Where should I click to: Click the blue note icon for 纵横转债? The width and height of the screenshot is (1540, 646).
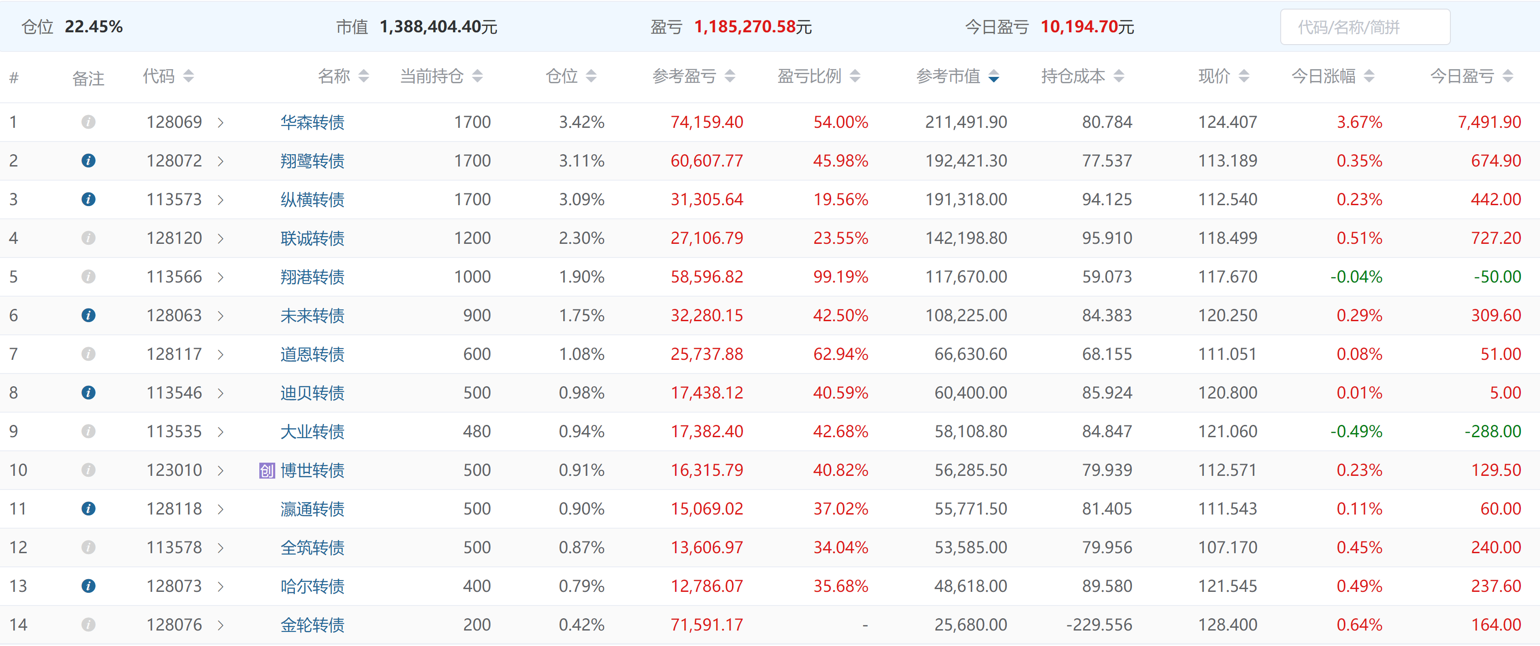(x=88, y=200)
